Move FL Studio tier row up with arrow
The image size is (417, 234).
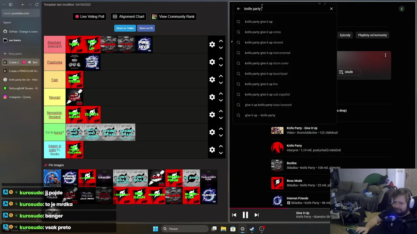pos(221,146)
